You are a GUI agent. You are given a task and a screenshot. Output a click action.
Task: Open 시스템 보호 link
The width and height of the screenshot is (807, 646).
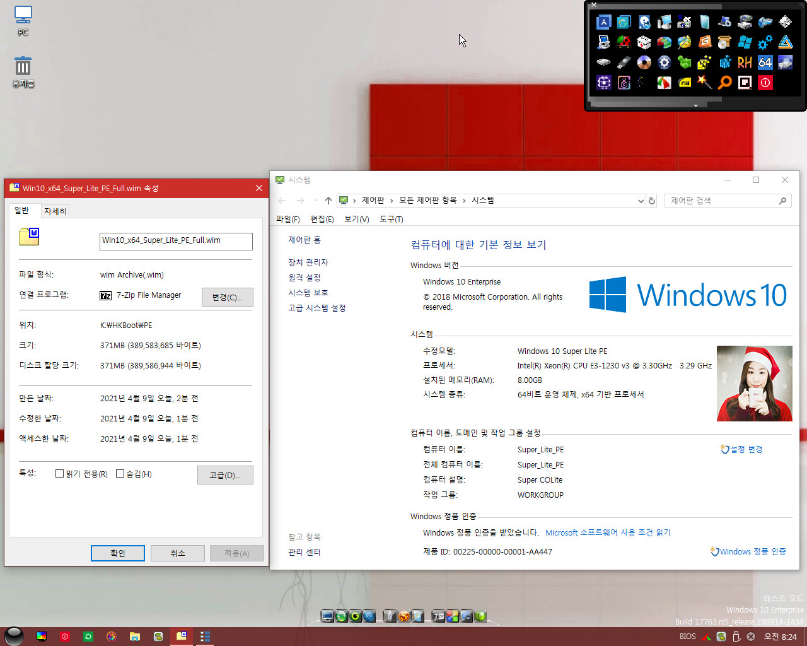tap(308, 293)
